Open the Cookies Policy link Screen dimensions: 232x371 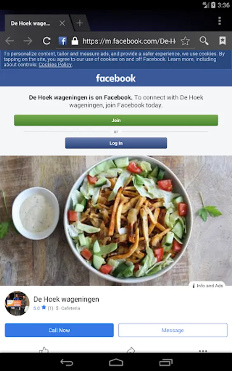click(x=55, y=65)
